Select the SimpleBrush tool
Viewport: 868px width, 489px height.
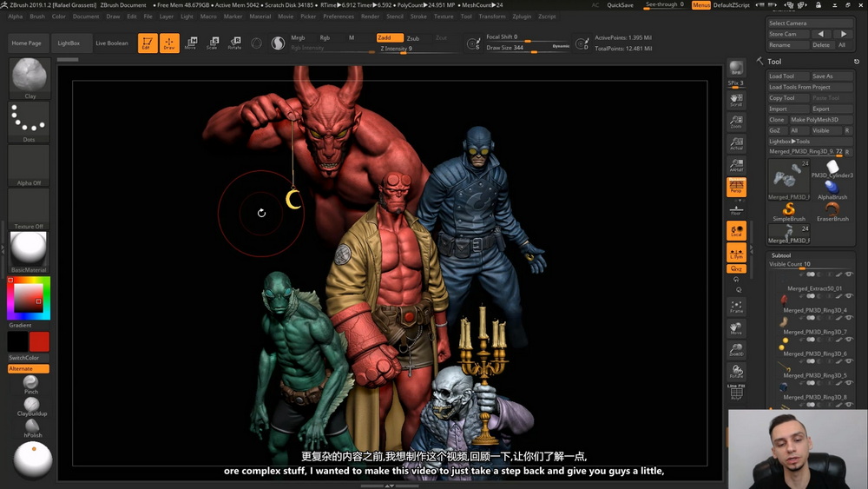click(x=789, y=212)
